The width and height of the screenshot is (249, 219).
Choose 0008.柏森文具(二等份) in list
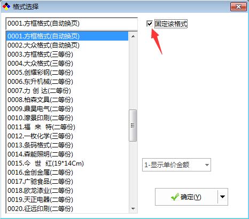point(67,100)
